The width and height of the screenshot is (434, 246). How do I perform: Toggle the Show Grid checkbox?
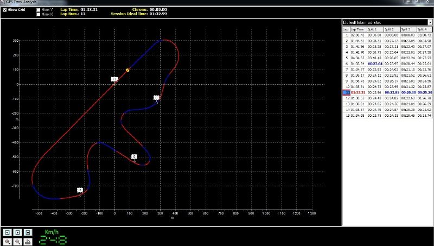[5, 10]
